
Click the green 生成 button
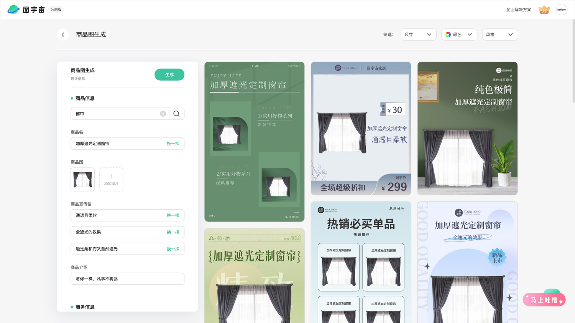tap(169, 75)
